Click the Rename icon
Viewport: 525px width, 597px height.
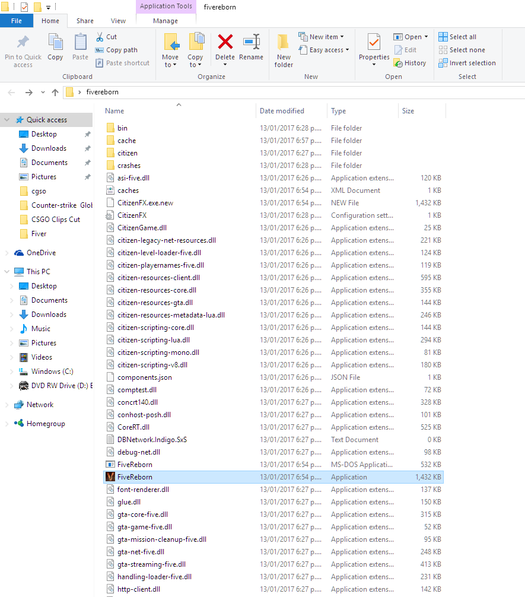click(x=252, y=42)
